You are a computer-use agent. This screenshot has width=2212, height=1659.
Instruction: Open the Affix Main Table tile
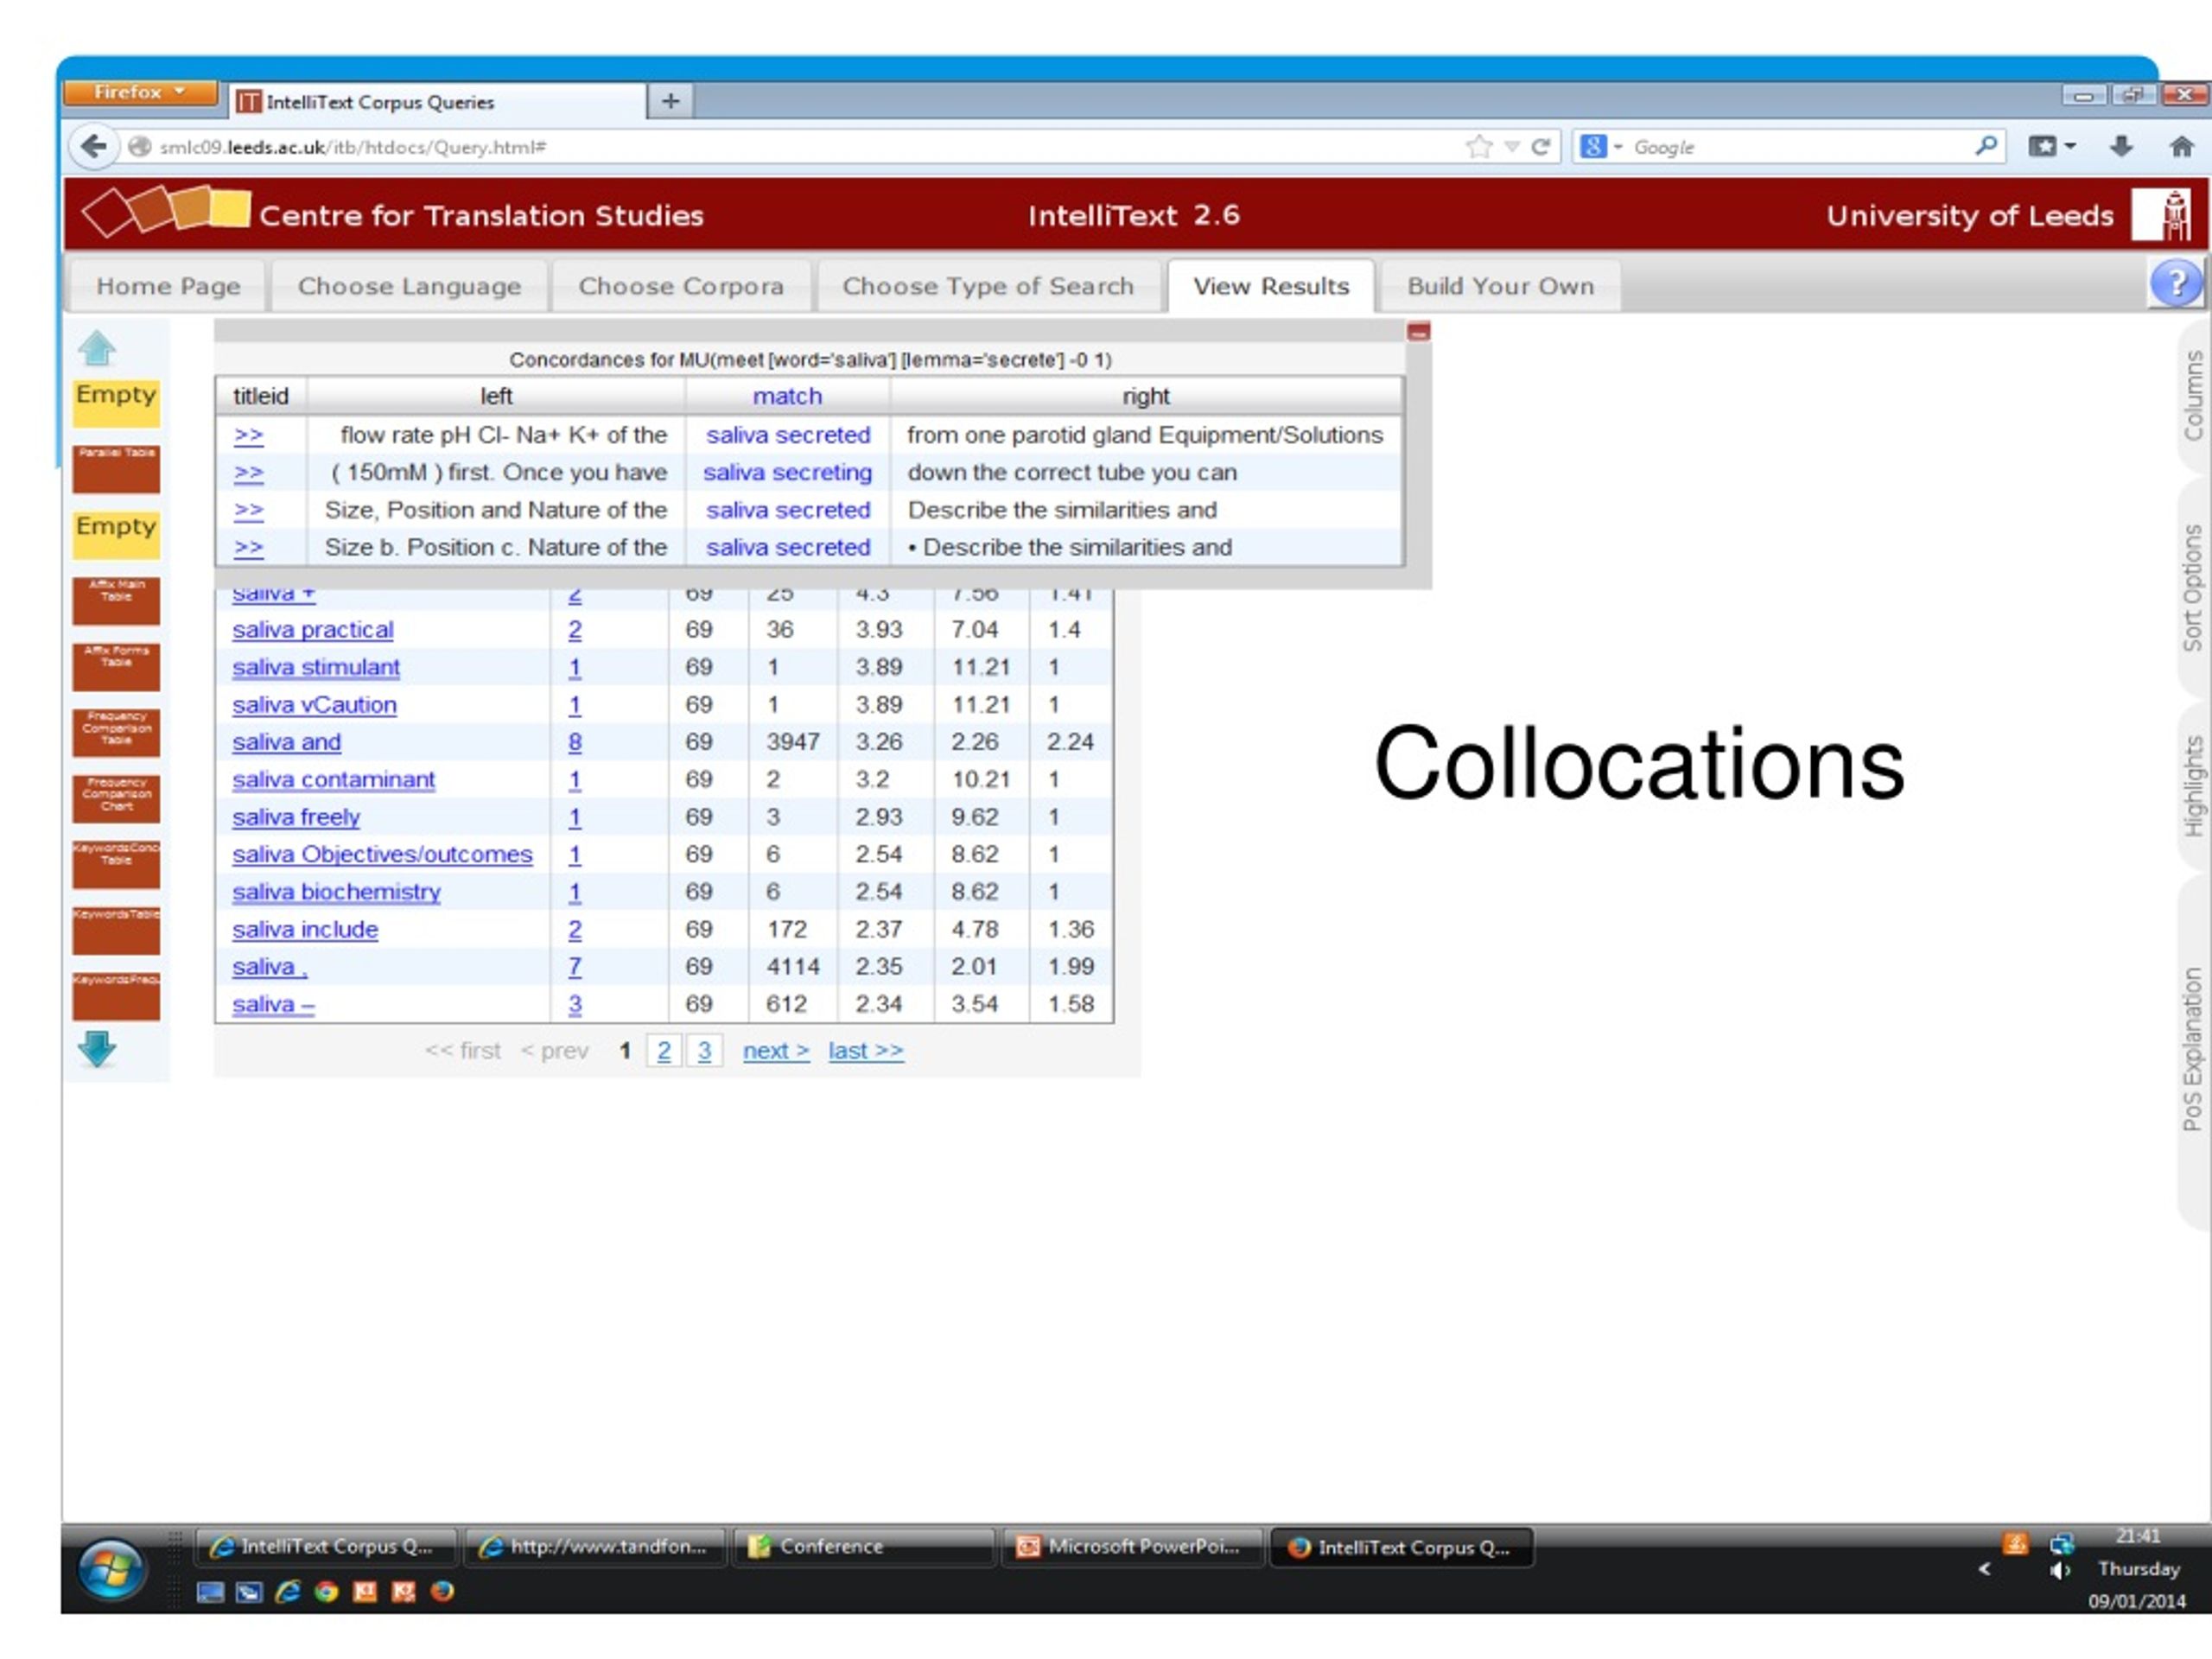point(116,601)
